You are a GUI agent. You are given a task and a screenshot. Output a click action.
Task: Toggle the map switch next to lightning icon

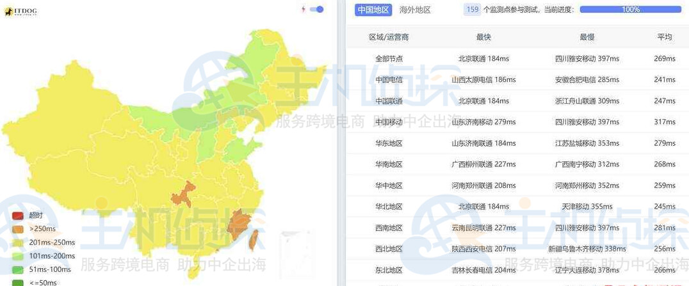point(317,9)
